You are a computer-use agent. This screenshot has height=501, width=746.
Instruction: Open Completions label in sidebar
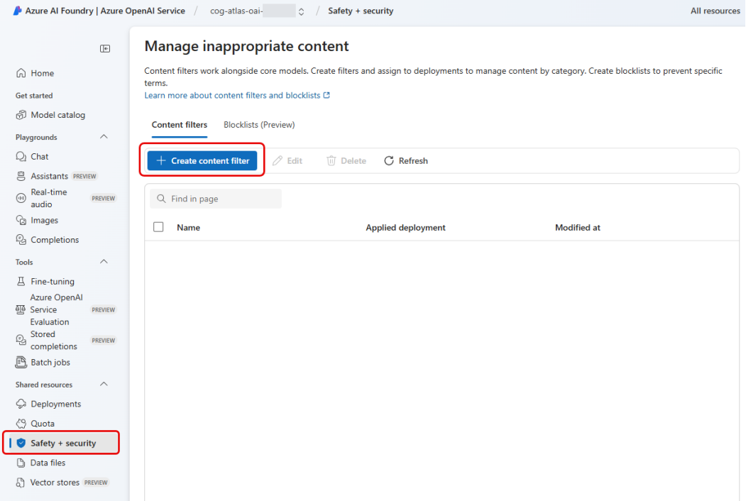coord(55,240)
